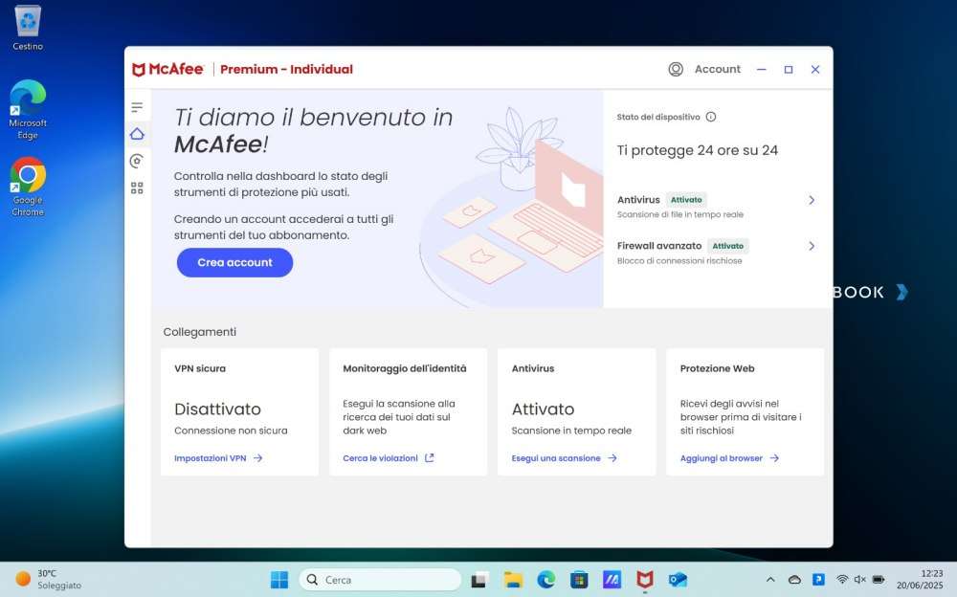Open the apps grid sidebar icon
957x597 pixels.
[x=137, y=188]
